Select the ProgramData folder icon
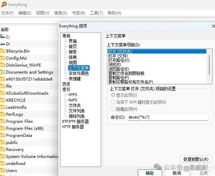The width and height of the screenshot is (215, 176). [2, 136]
